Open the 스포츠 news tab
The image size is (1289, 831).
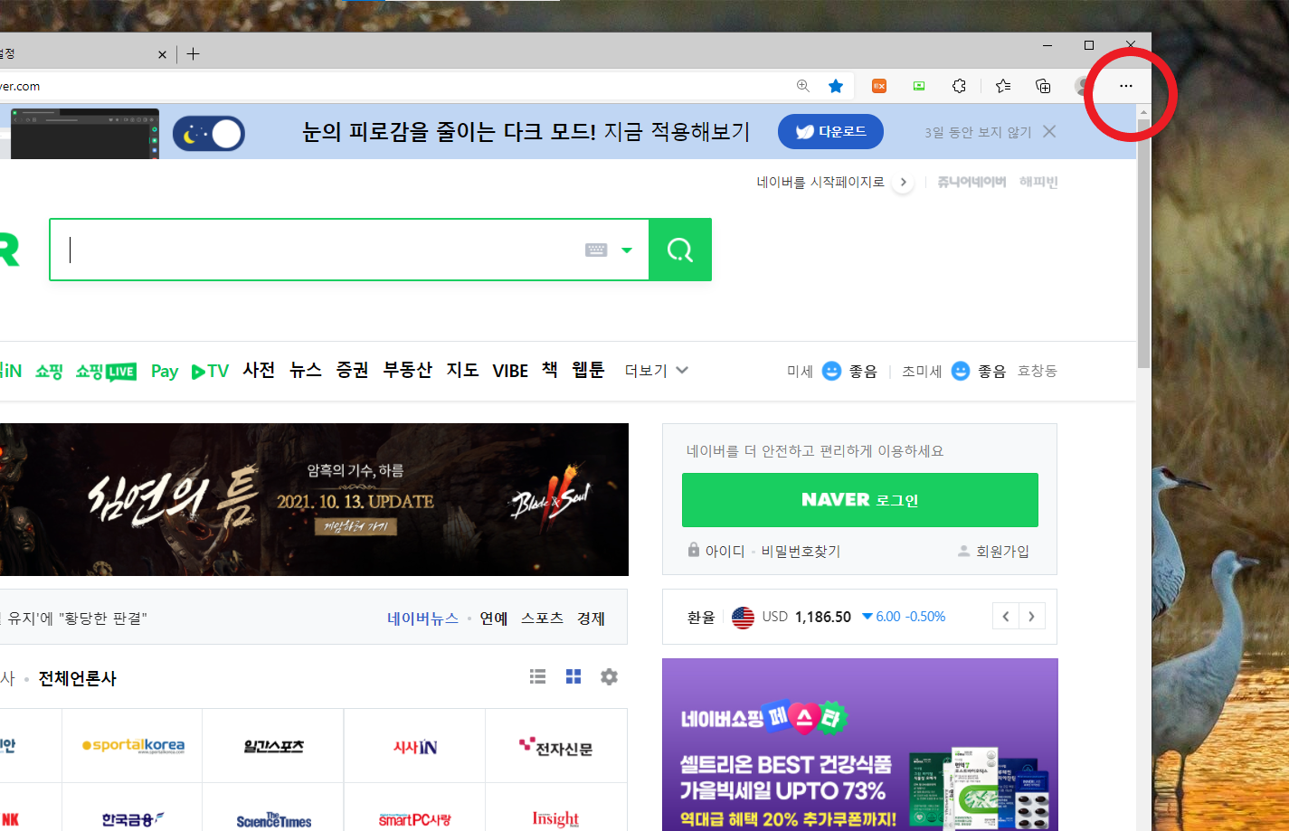(542, 619)
